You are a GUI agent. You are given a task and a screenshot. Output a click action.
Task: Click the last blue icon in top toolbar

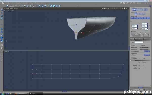60,6
